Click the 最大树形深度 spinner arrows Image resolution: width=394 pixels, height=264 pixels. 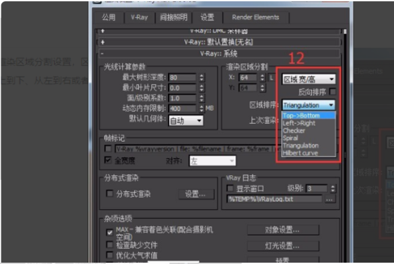point(202,77)
